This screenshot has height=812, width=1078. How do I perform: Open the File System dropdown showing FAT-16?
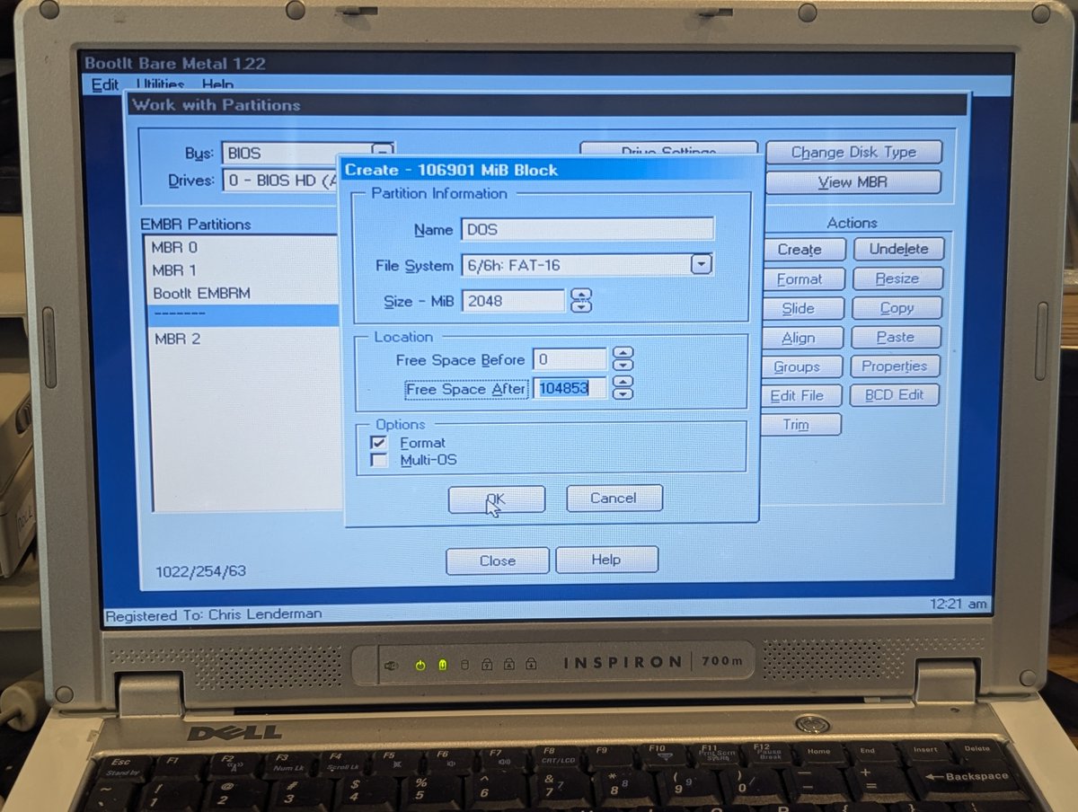701,265
